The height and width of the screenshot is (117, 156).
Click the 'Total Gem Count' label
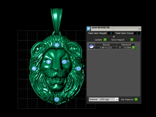[x=124, y=33]
